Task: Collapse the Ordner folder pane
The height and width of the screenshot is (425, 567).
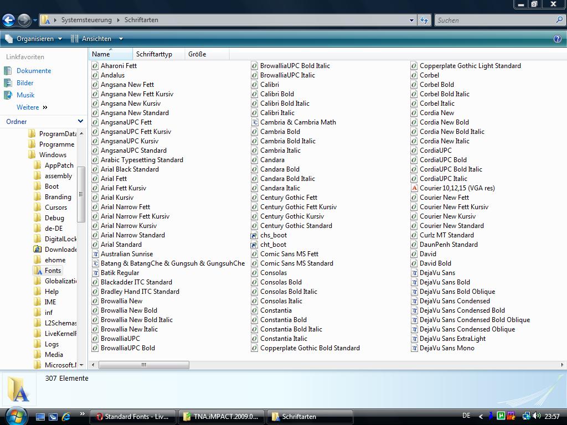Action: pos(80,121)
